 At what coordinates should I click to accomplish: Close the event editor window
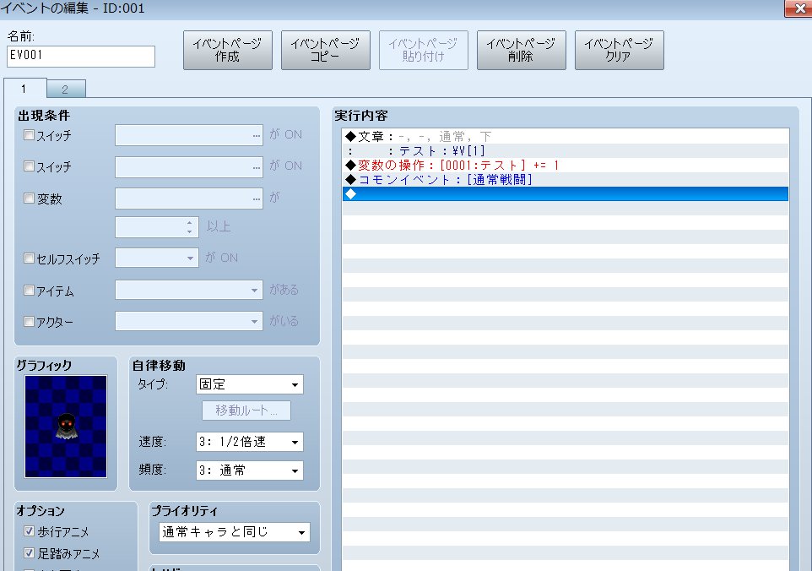[x=797, y=9]
